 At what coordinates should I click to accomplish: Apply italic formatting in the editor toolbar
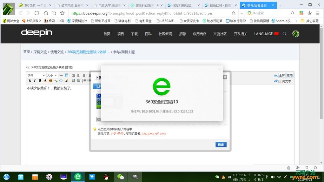[35, 81]
